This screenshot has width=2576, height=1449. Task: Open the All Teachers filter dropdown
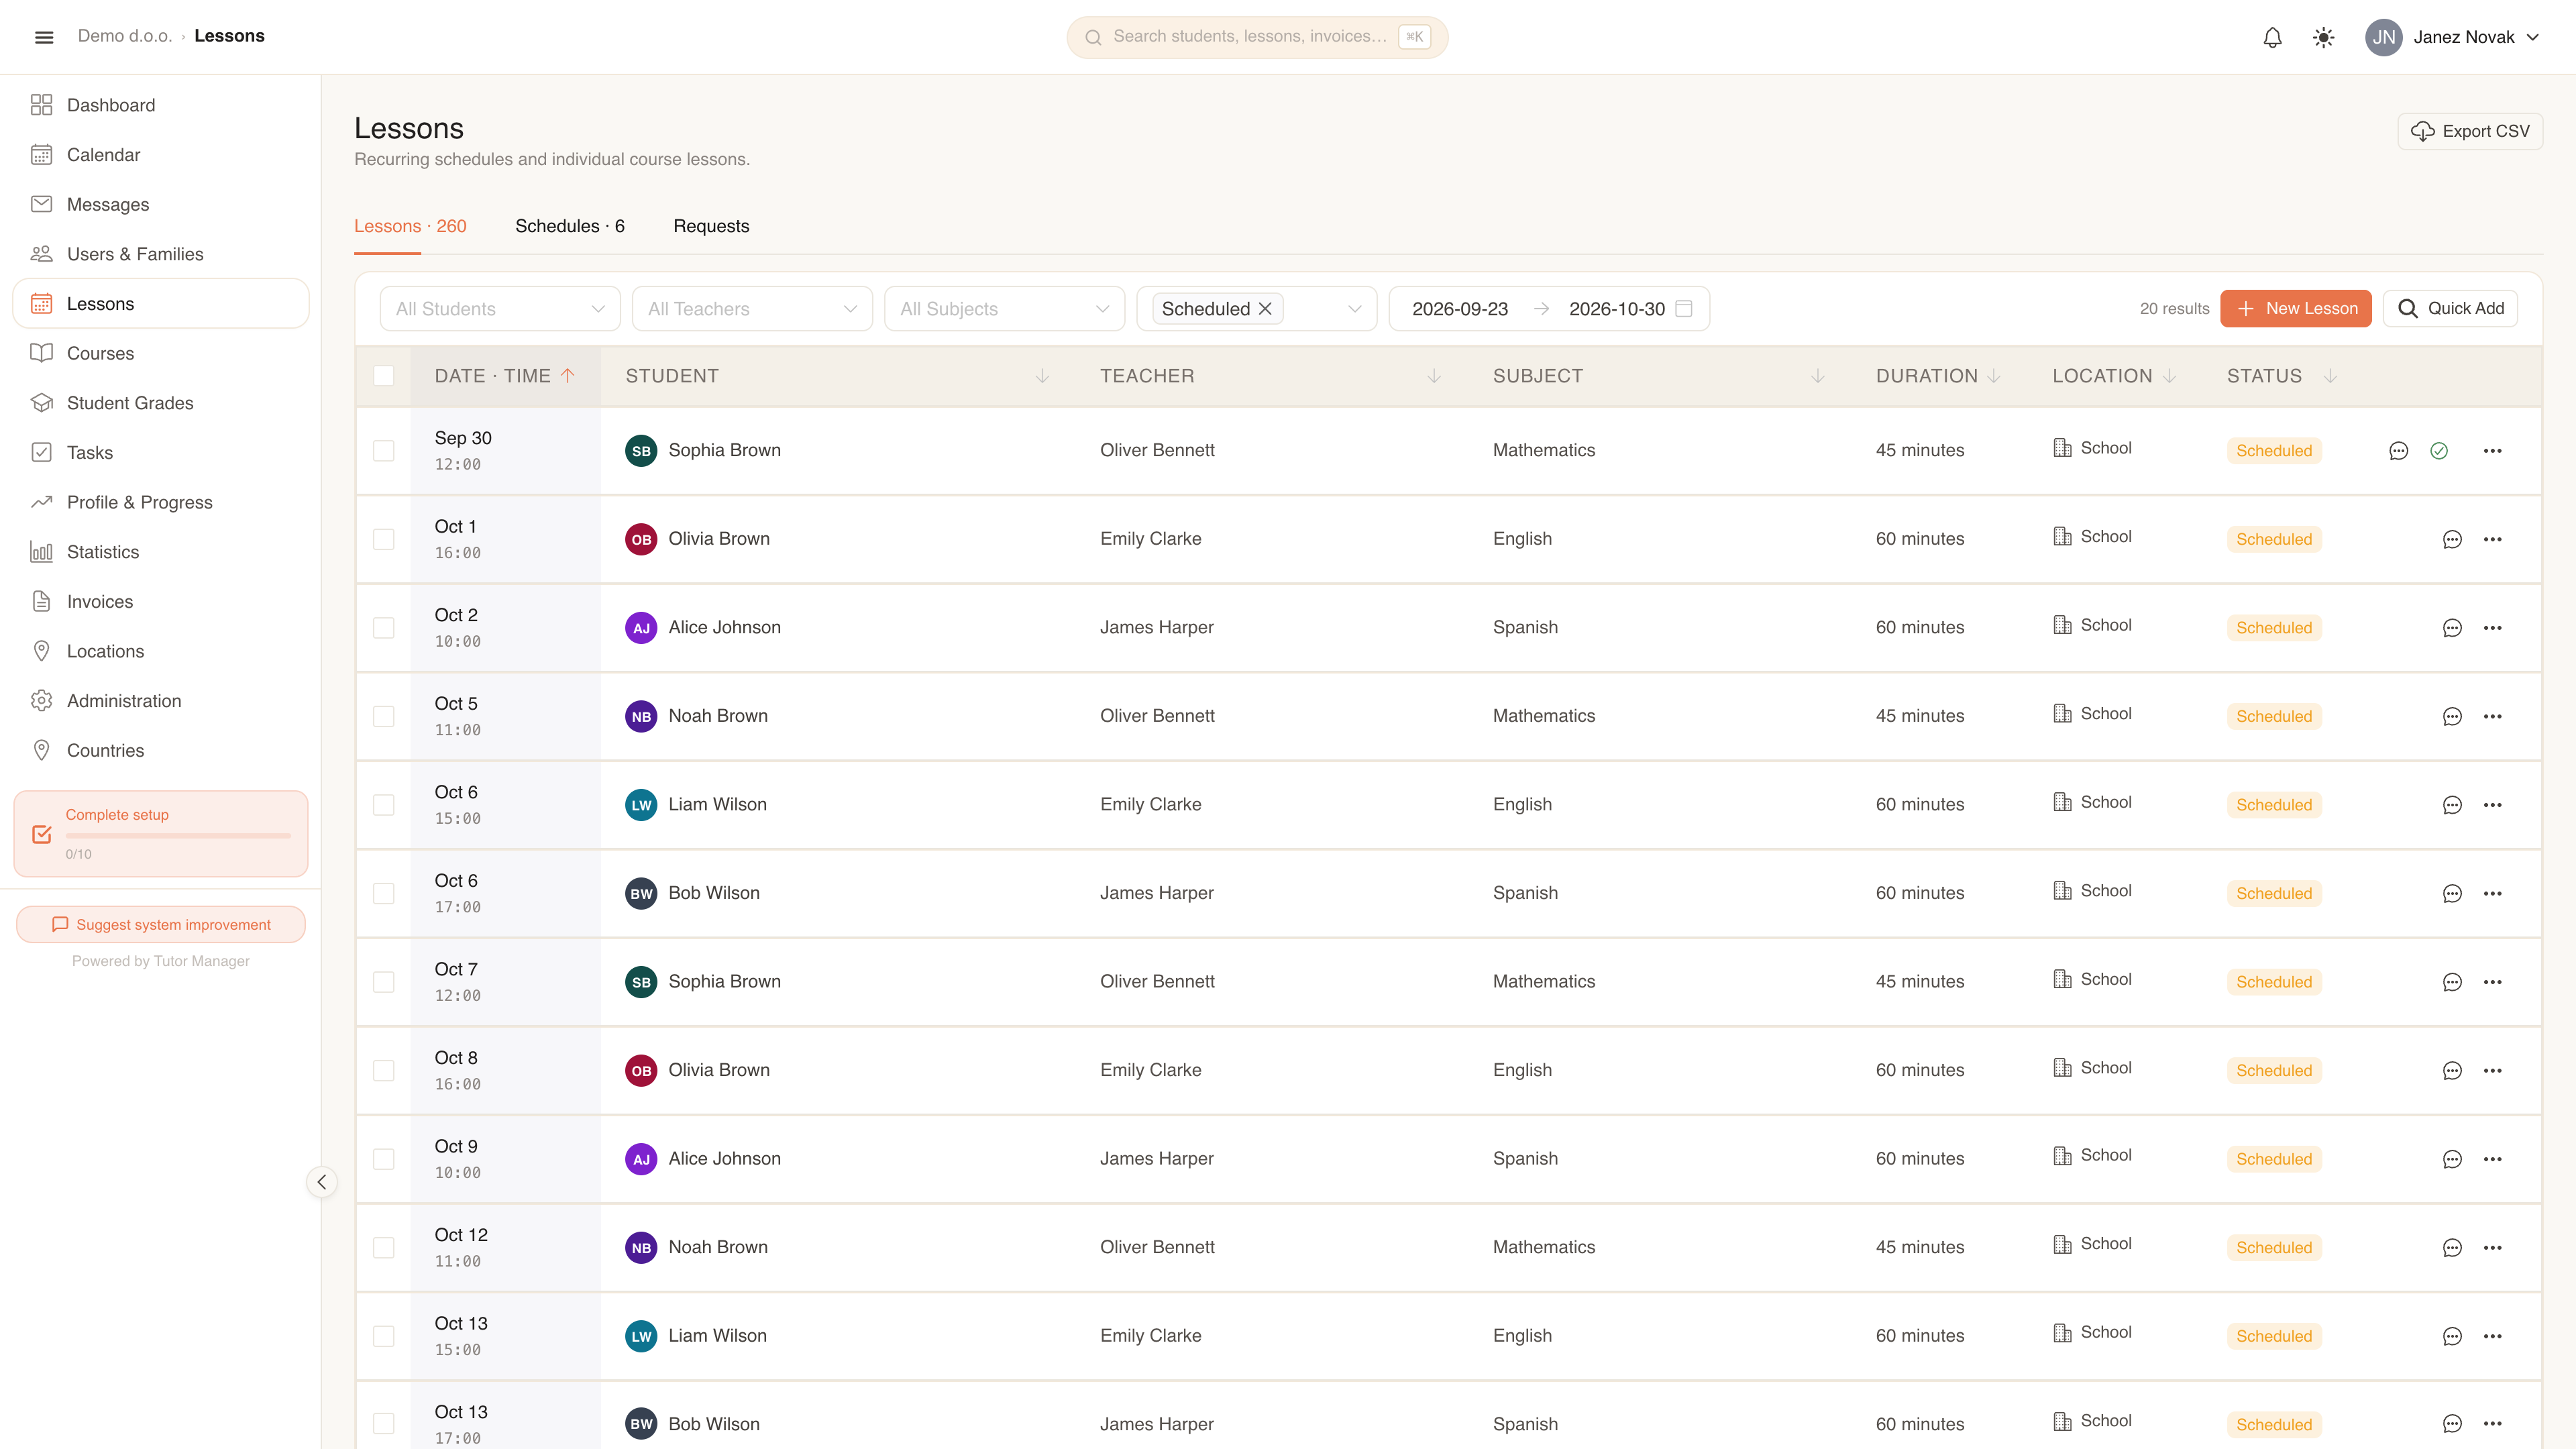tap(752, 309)
